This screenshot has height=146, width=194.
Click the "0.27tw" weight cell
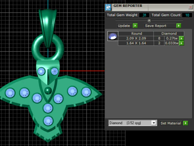[x=172, y=39]
